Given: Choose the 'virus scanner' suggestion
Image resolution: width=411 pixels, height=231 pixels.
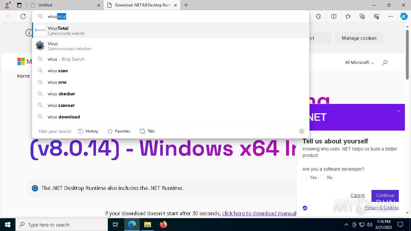Looking at the screenshot, I should [171, 105].
